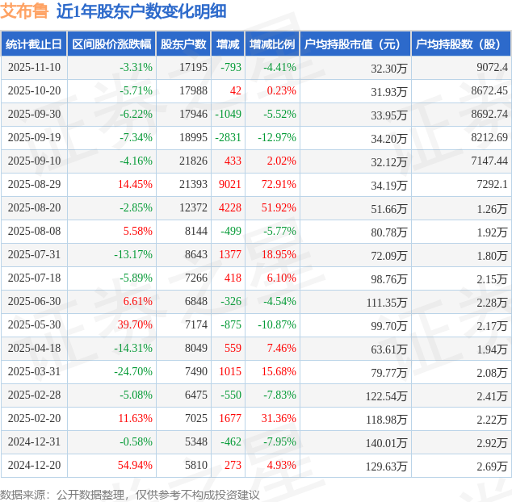Click the change value 1677
The image size is (512, 502).
pyautogui.click(x=230, y=418)
